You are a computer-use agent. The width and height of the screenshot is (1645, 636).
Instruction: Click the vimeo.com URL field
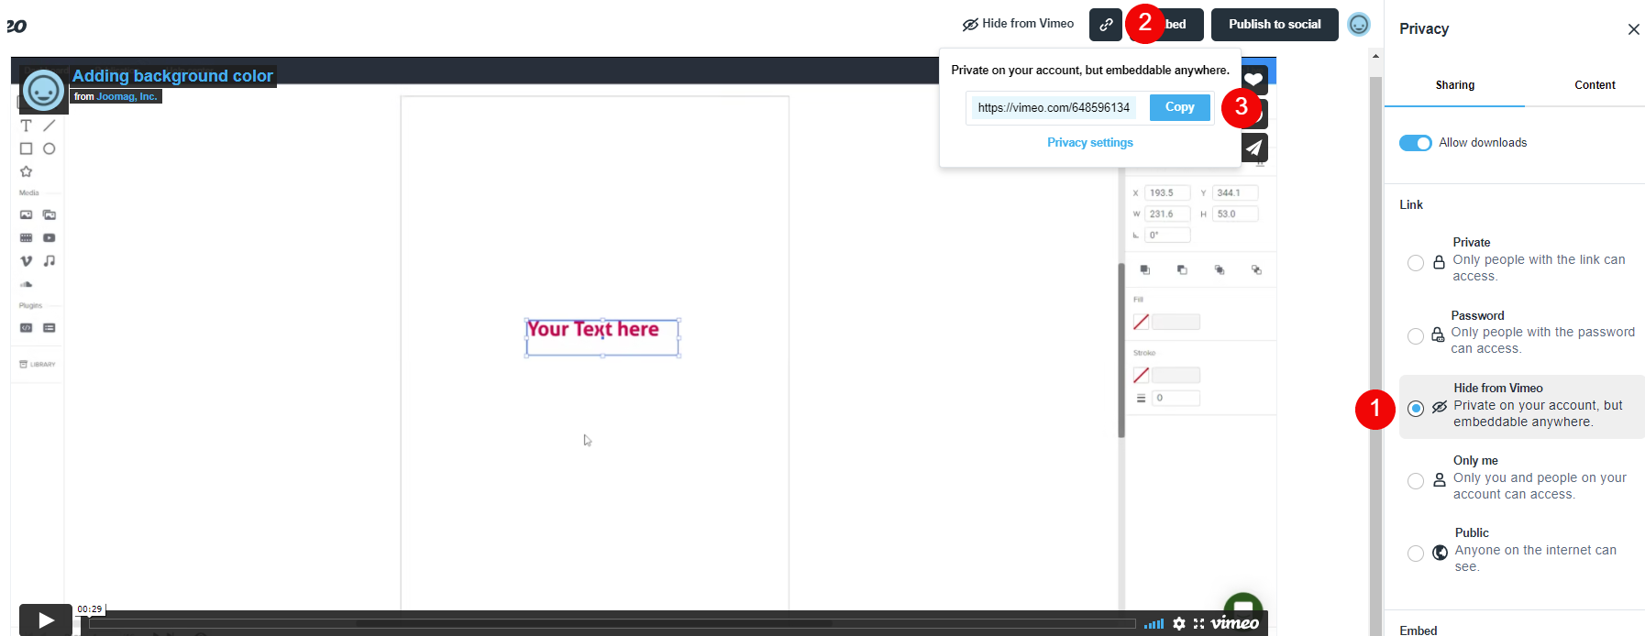[1054, 108]
